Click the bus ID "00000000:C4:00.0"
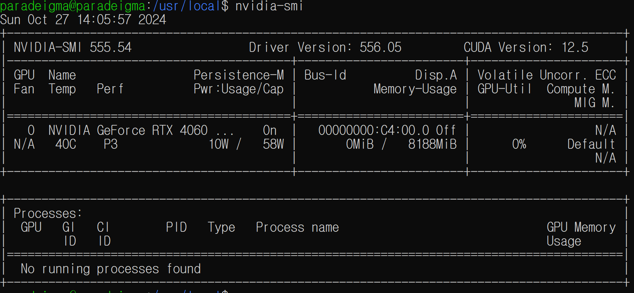This screenshot has width=634, height=293. tap(374, 130)
